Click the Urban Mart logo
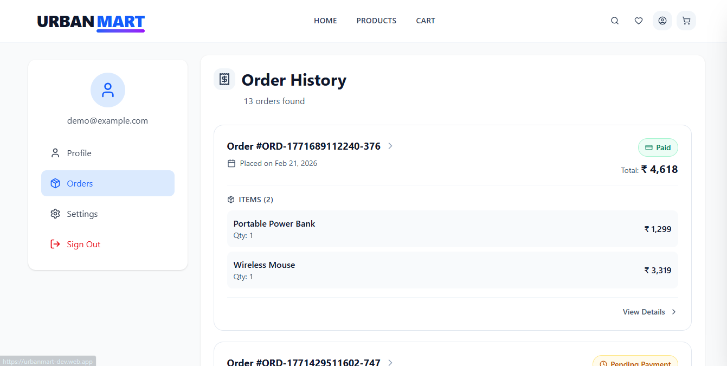 pyautogui.click(x=91, y=22)
